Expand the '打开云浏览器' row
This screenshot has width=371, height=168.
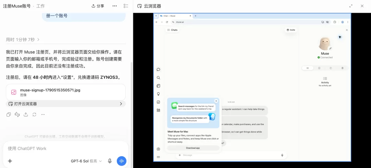point(66,104)
